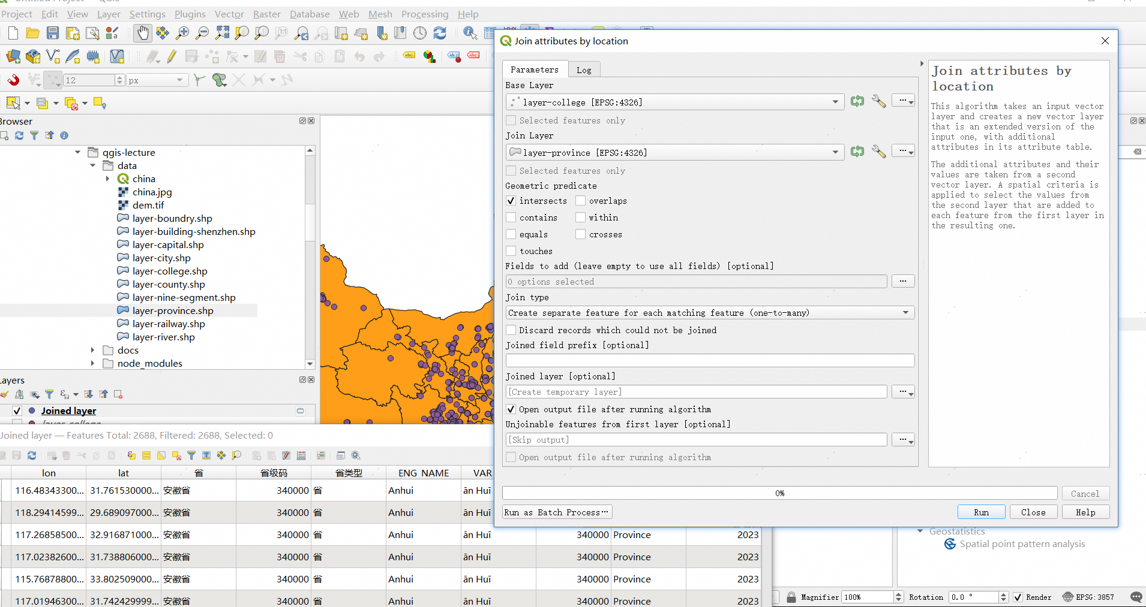Screen dimensions: 1146x607
Task: Open the Processing menu
Action: tap(424, 14)
